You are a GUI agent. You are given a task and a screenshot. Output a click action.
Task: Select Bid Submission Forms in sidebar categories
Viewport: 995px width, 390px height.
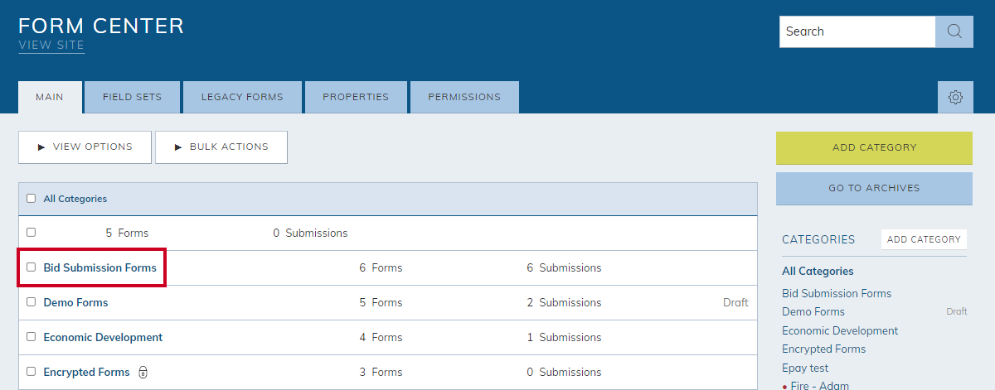837,293
